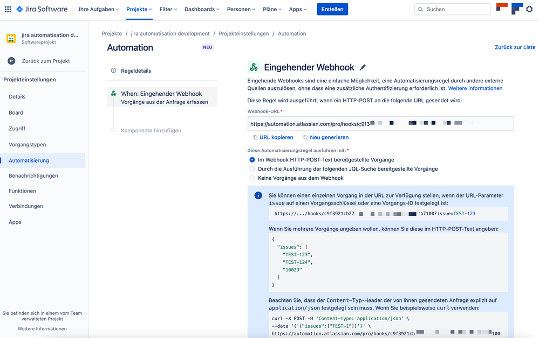Open the app switcher grid icon
The height and width of the screenshot is (338, 539).
(x=8, y=9)
